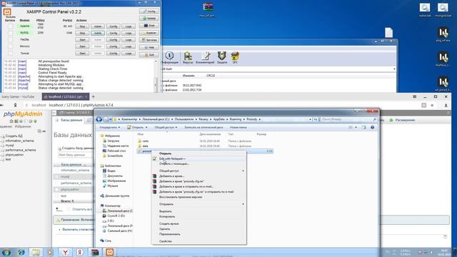
Task: Click the XAMPP taskbar icon
Action: tap(109, 252)
